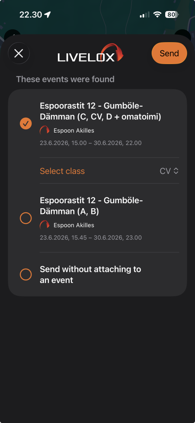Choose Send without attaching to an event radio
This screenshot has height=423, width=195.
point(26,275)
